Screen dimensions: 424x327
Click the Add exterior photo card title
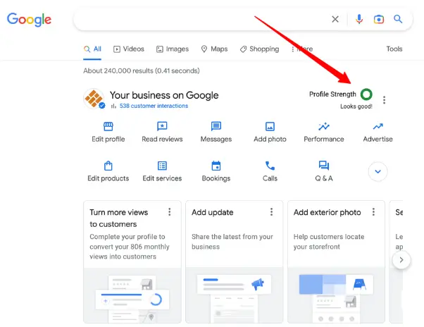point(328,212)
